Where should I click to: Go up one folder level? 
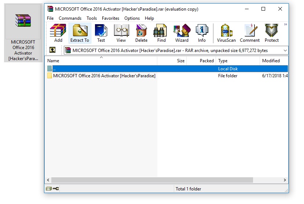(52, 50)
